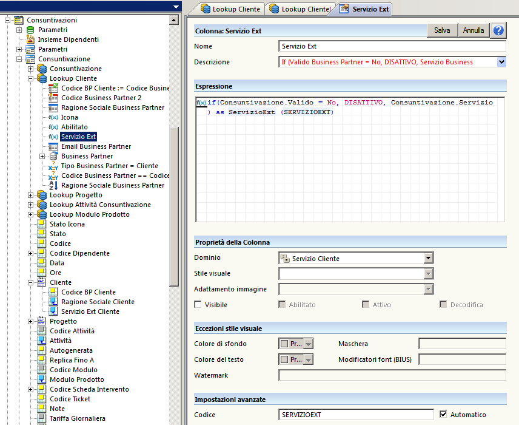Click the Lookup Cliente database icon in tree

(x=42, y=78)
